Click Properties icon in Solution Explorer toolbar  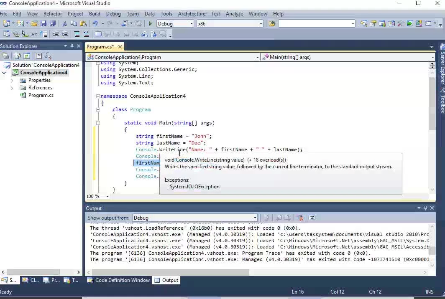point(5,56)
